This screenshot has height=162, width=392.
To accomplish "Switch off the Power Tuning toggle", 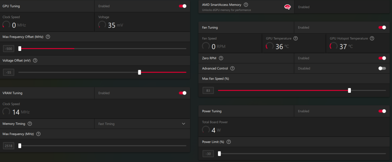I will pos(382,111).
